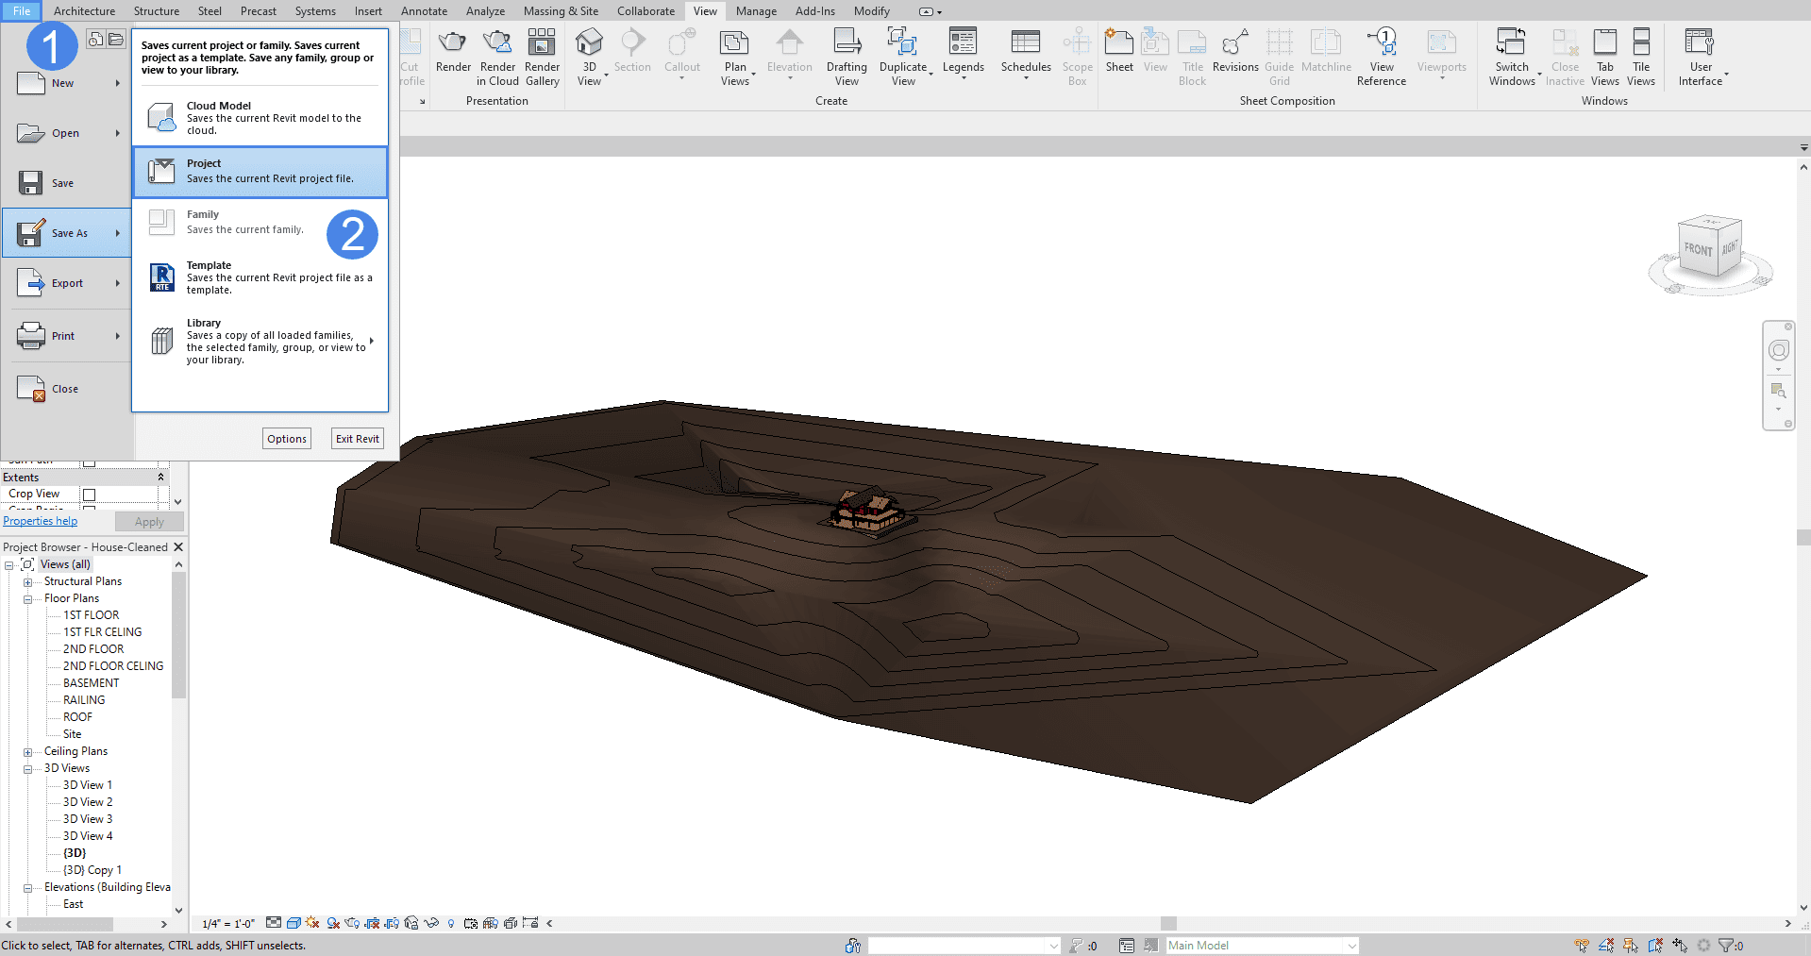This screenshot has width=1811, height=956.
Task: Open the Revisions tool
Action: (x=1234, y=43)
